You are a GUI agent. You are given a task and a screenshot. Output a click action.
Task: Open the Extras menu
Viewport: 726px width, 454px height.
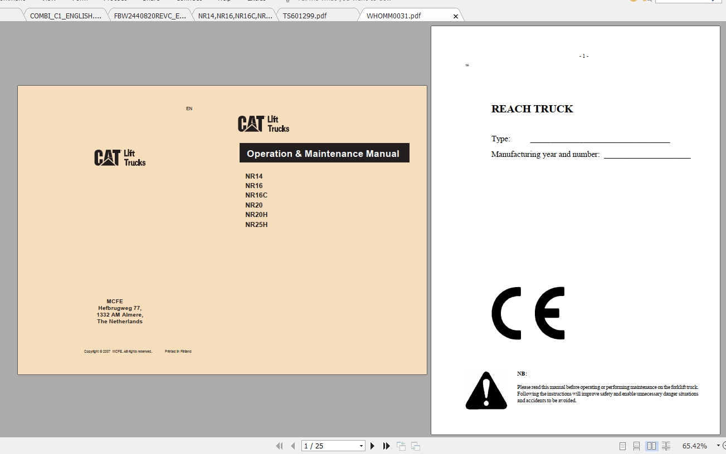point(256,1)
